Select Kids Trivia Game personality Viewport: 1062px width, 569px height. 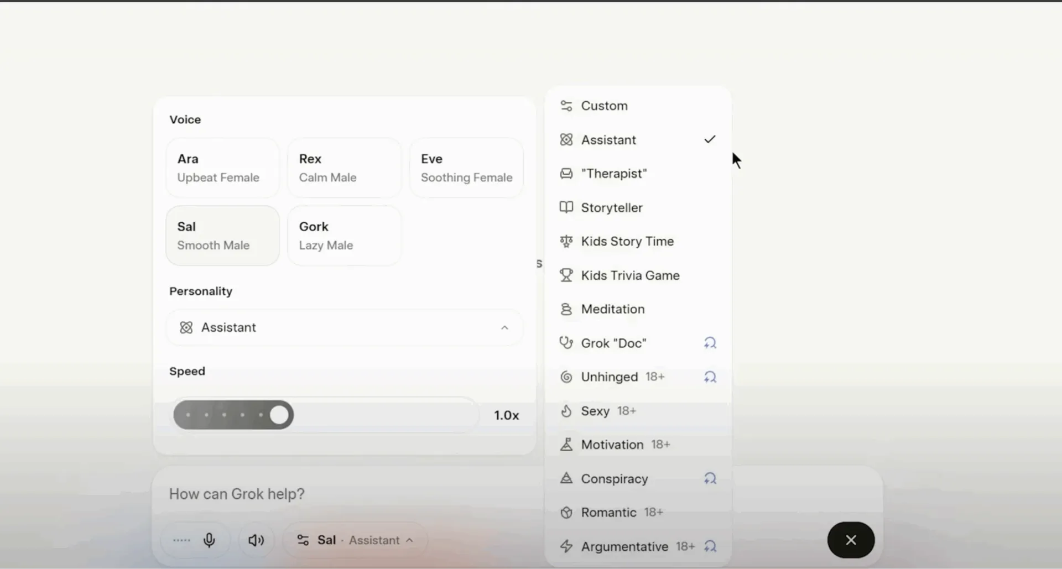638,275
